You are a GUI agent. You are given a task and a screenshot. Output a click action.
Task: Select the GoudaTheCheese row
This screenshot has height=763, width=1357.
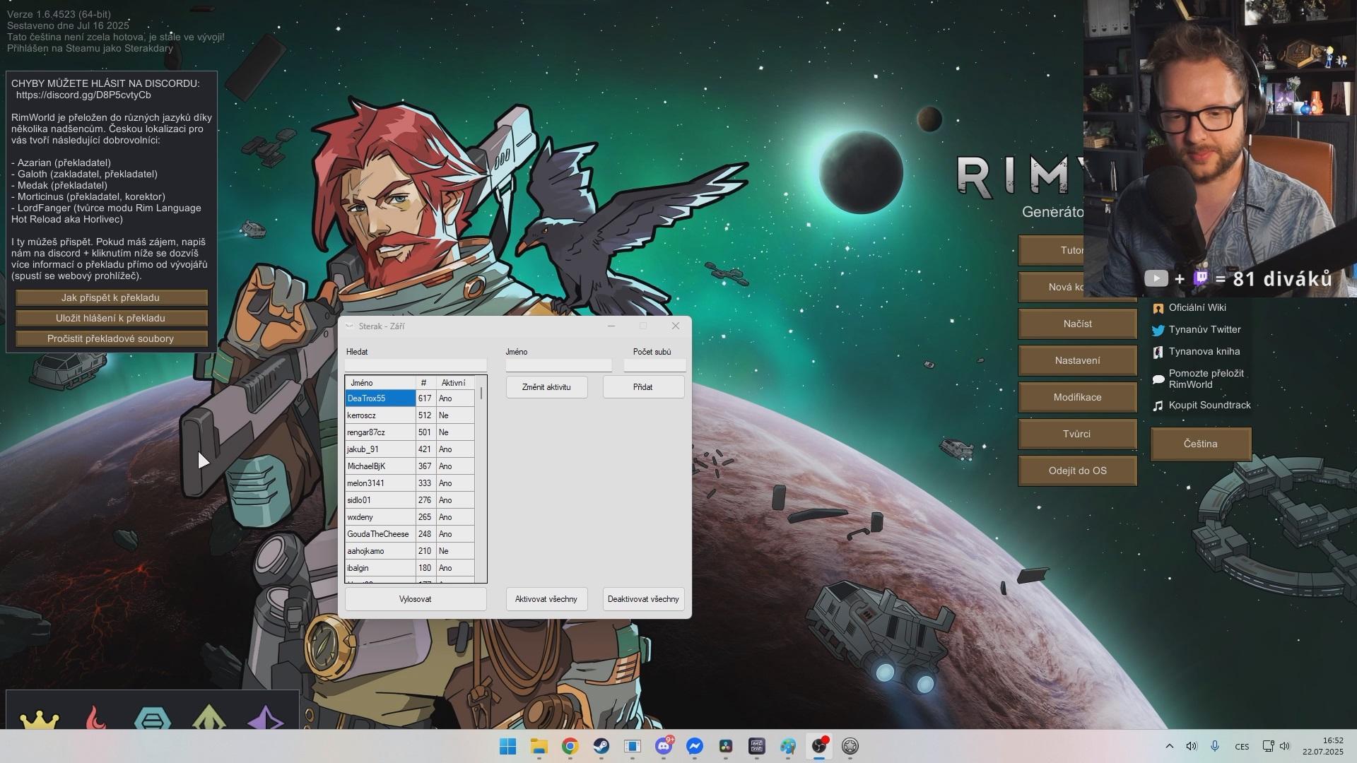[410, 534]
